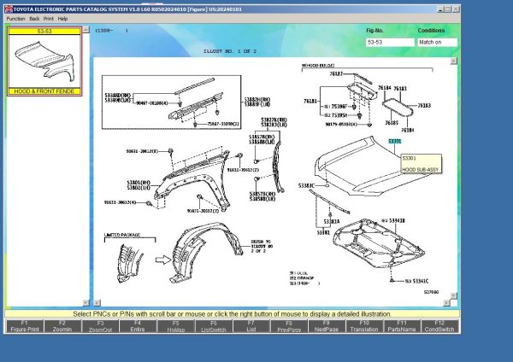The width and height of the screenshot is (513, 362).
Task: Open the Print menu
Action: 48,17
